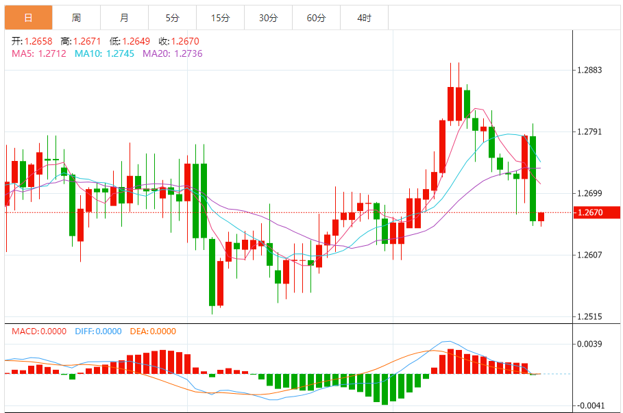The width and height of the screenshot is (623, 413).
Task: Click the DIFF:0.0000 label
Action: point(98,331)
